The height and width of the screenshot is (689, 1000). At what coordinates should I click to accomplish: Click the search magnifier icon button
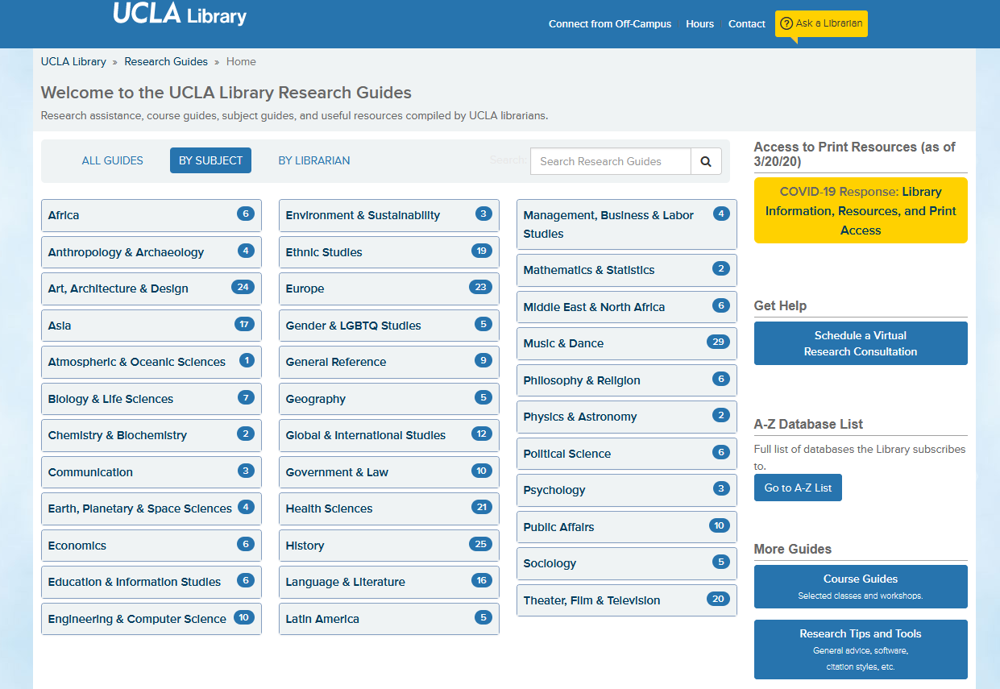point(706,161)
